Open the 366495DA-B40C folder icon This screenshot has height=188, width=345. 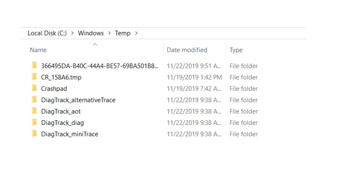coord(34,65)
